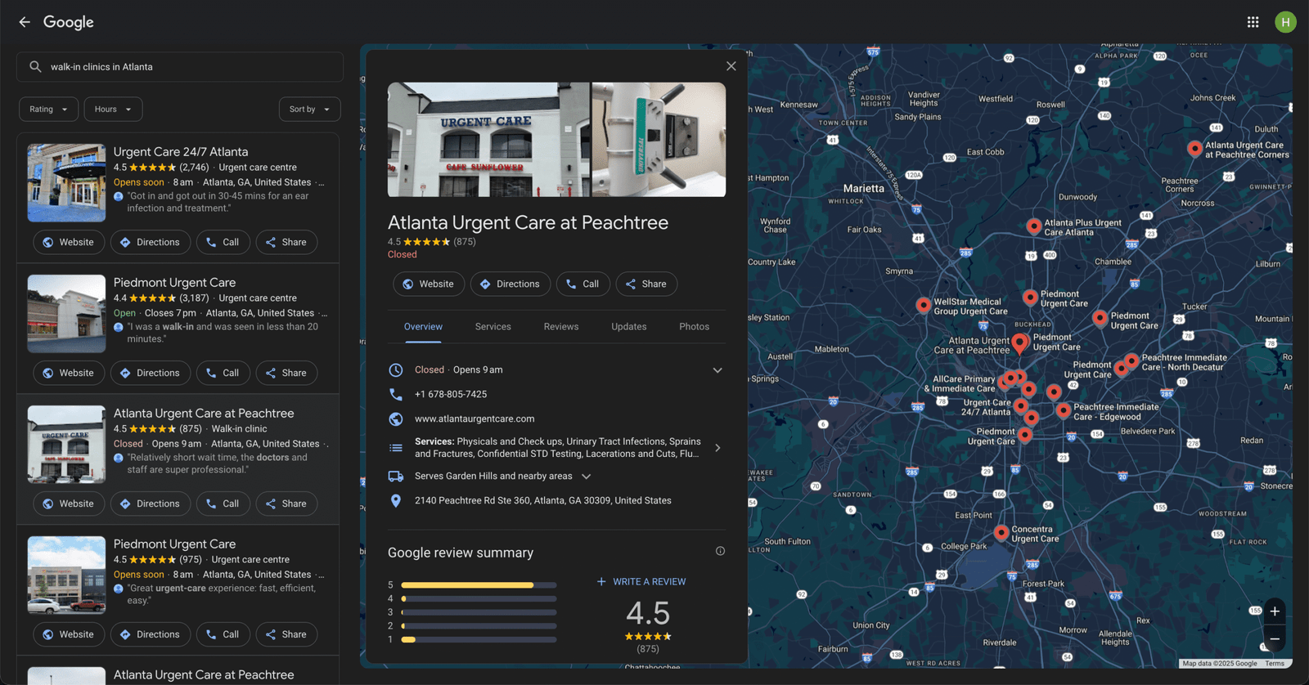This screenshot has width=1309, height=685.
Task: Open the Urgent Care storefront photo in panel
Action: 488,140
